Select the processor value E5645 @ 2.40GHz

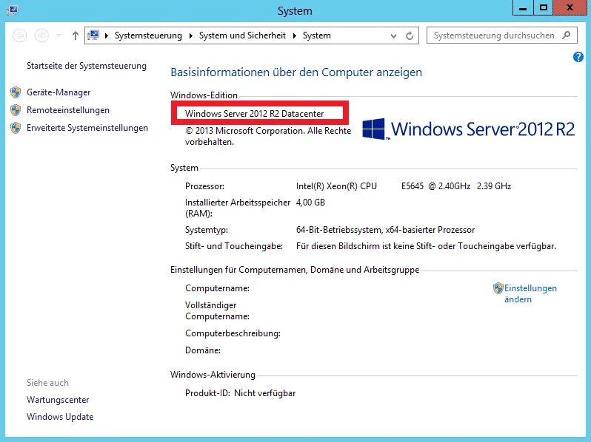[435, 186]
